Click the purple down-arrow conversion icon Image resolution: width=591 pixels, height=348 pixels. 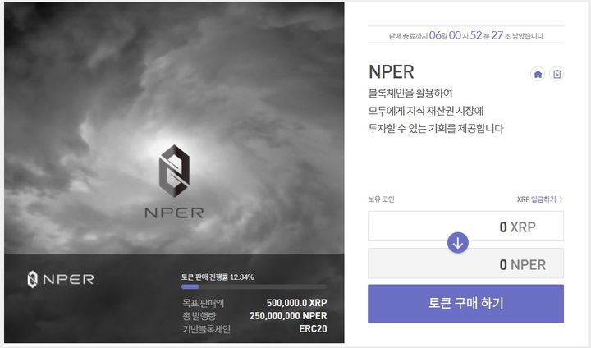(458, 243)
